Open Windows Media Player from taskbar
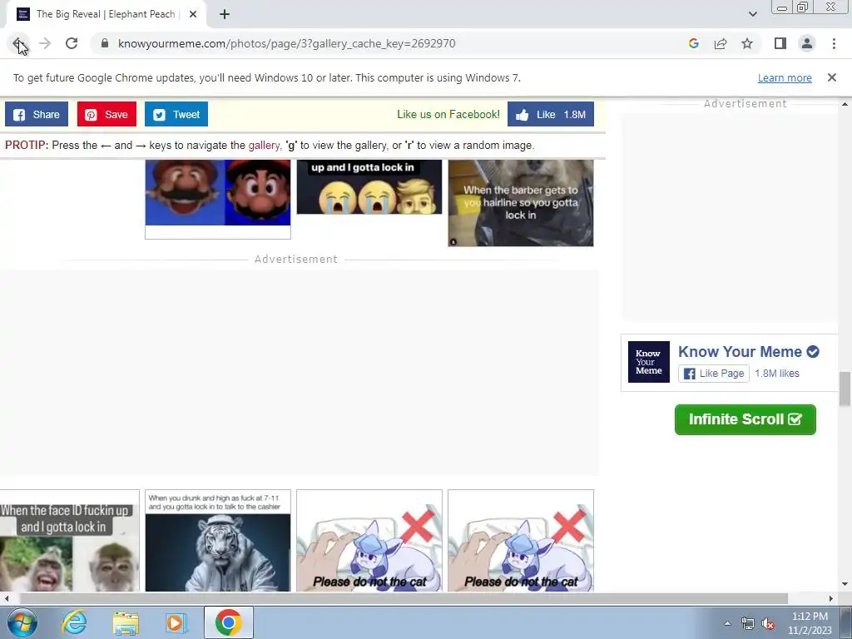This screenshot has height=639, width=852. point(176,622)
